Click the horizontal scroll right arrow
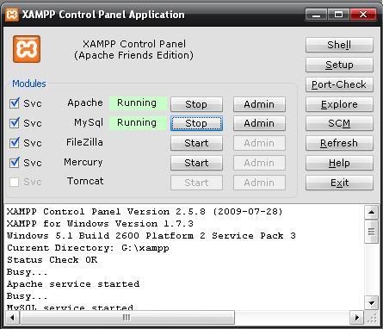 coord(357,318)
